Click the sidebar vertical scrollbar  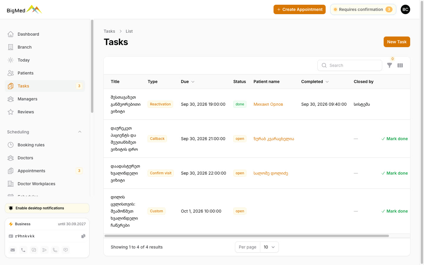(92, 66)
